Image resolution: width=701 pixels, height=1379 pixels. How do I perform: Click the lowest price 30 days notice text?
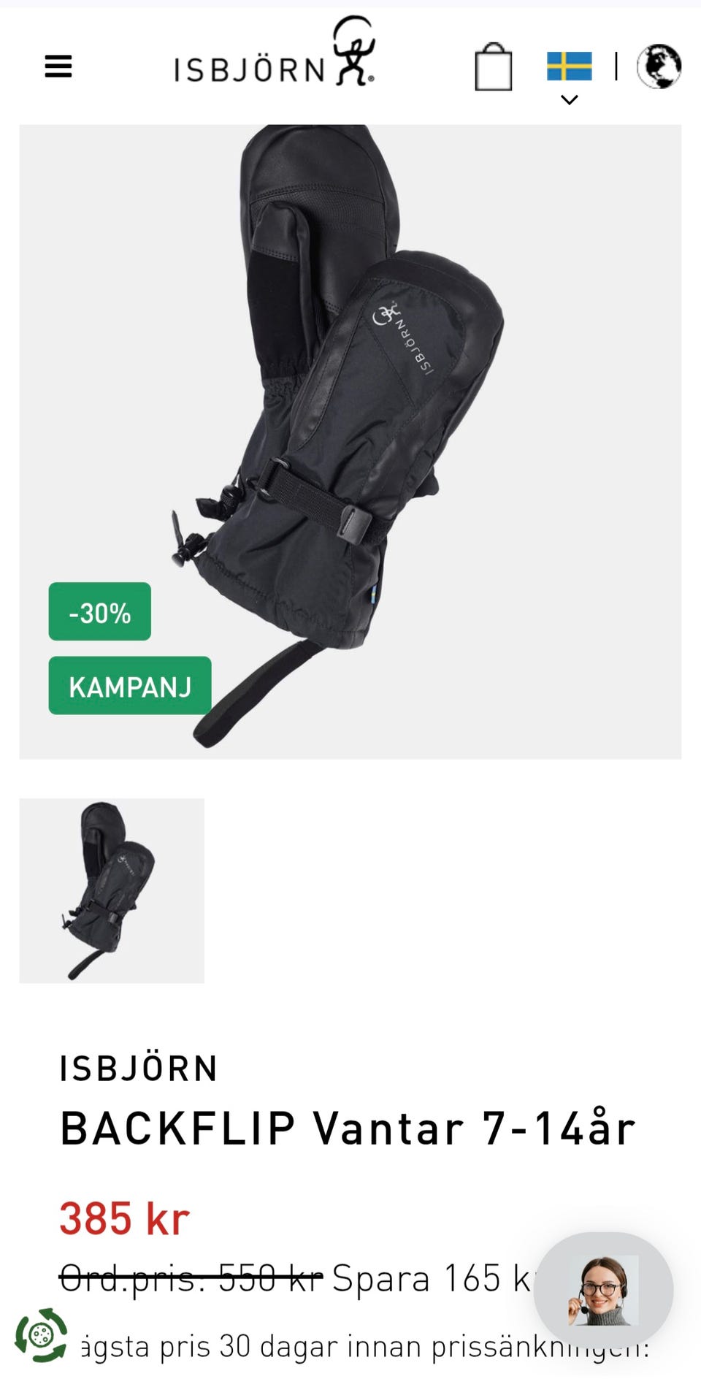pos(365,1345)
